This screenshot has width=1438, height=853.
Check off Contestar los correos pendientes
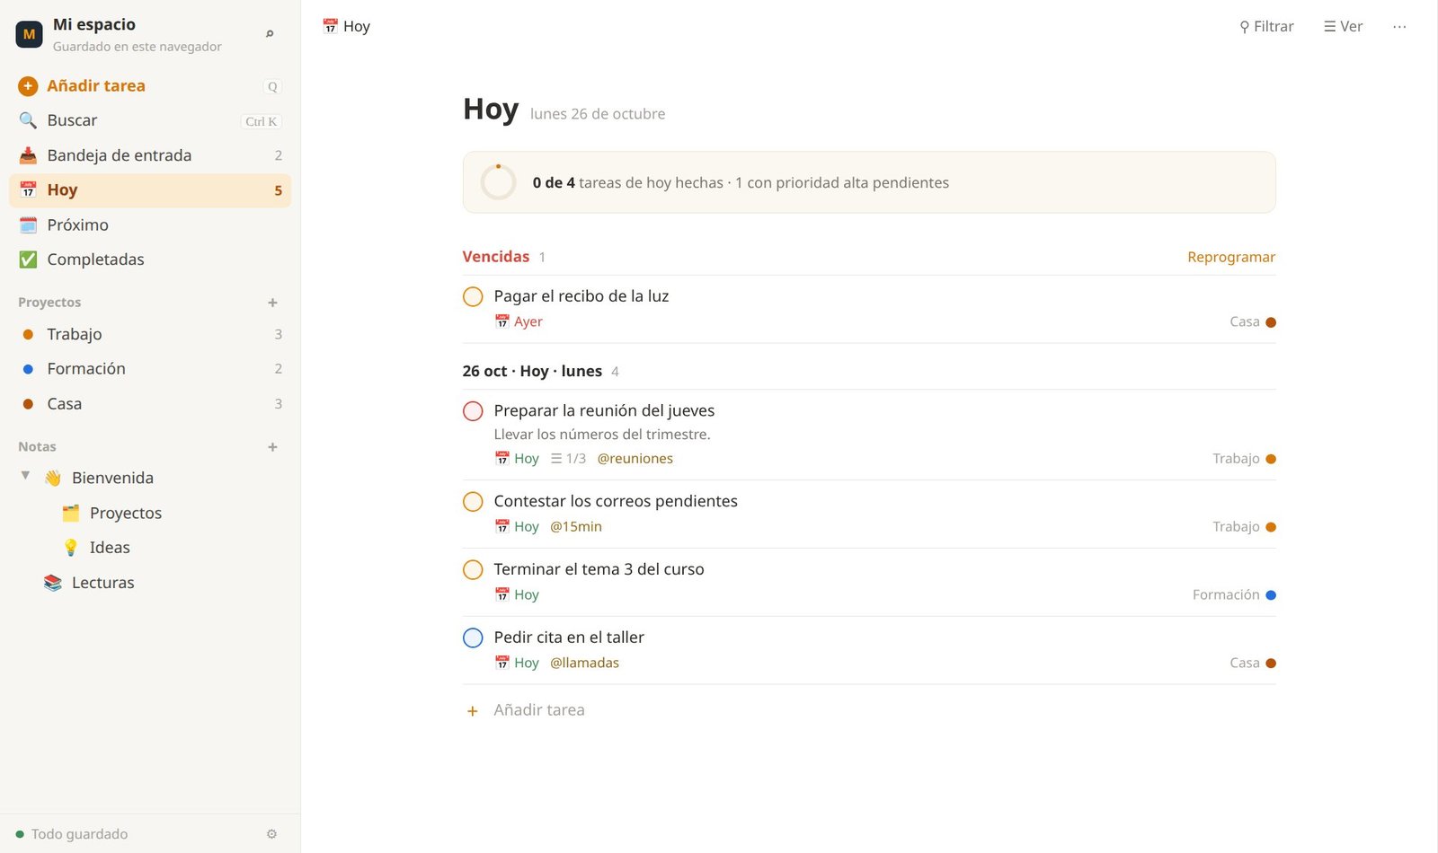[473, 501]
